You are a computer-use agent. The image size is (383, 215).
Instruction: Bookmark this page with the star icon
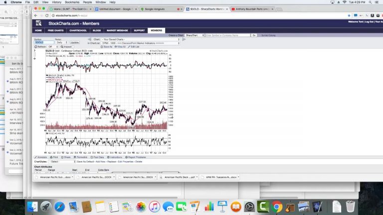click(349, 15)
